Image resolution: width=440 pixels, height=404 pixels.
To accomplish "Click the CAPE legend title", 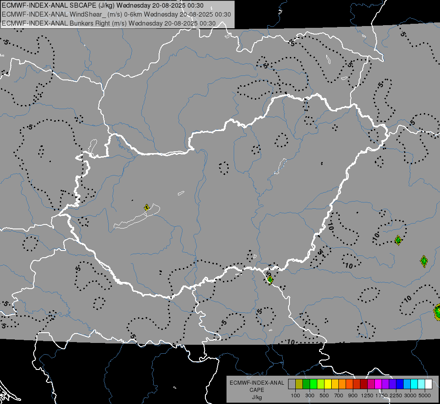I will (257, 390).
